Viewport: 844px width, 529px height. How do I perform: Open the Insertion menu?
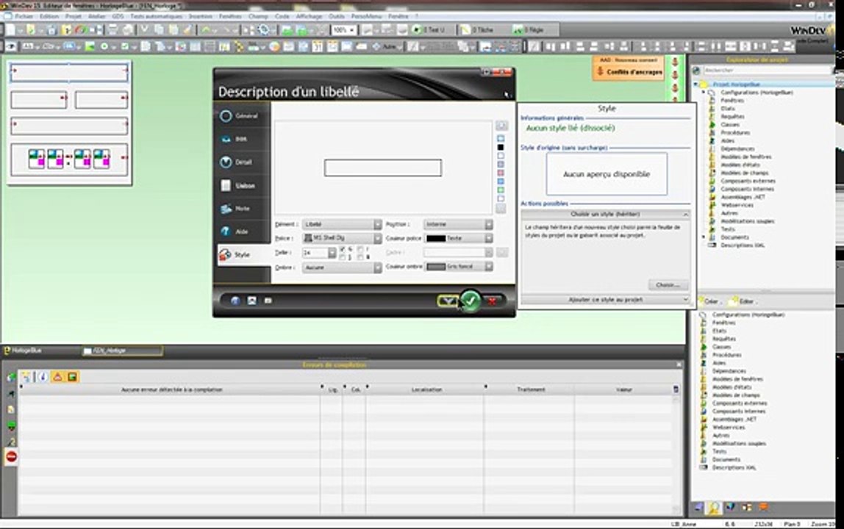(x=200, y=17)
